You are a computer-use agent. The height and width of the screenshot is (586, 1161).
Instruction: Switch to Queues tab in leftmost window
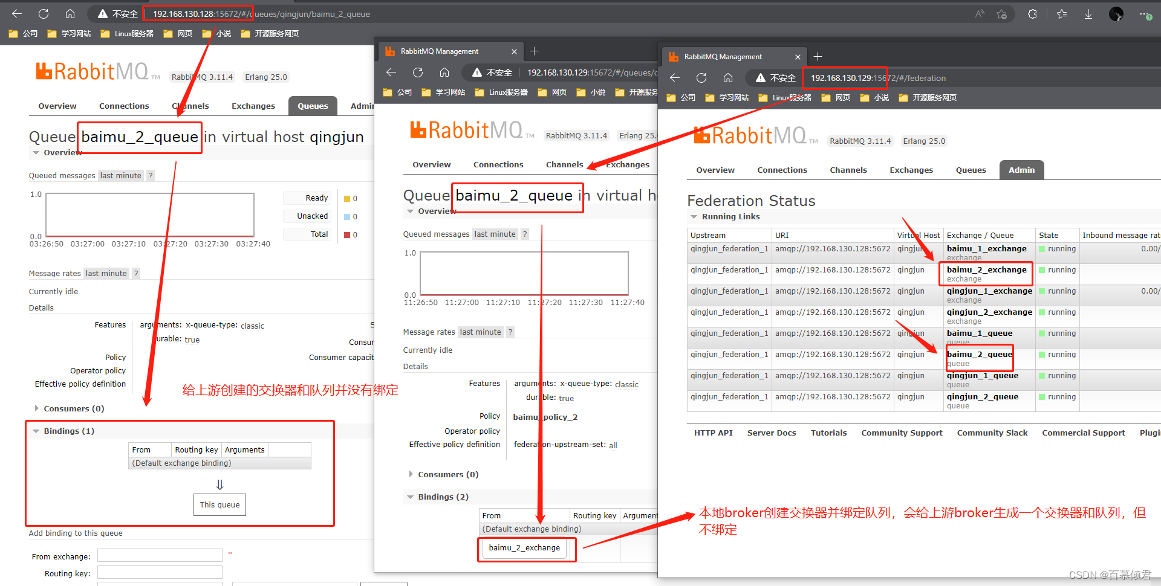(x=313, y=106)
